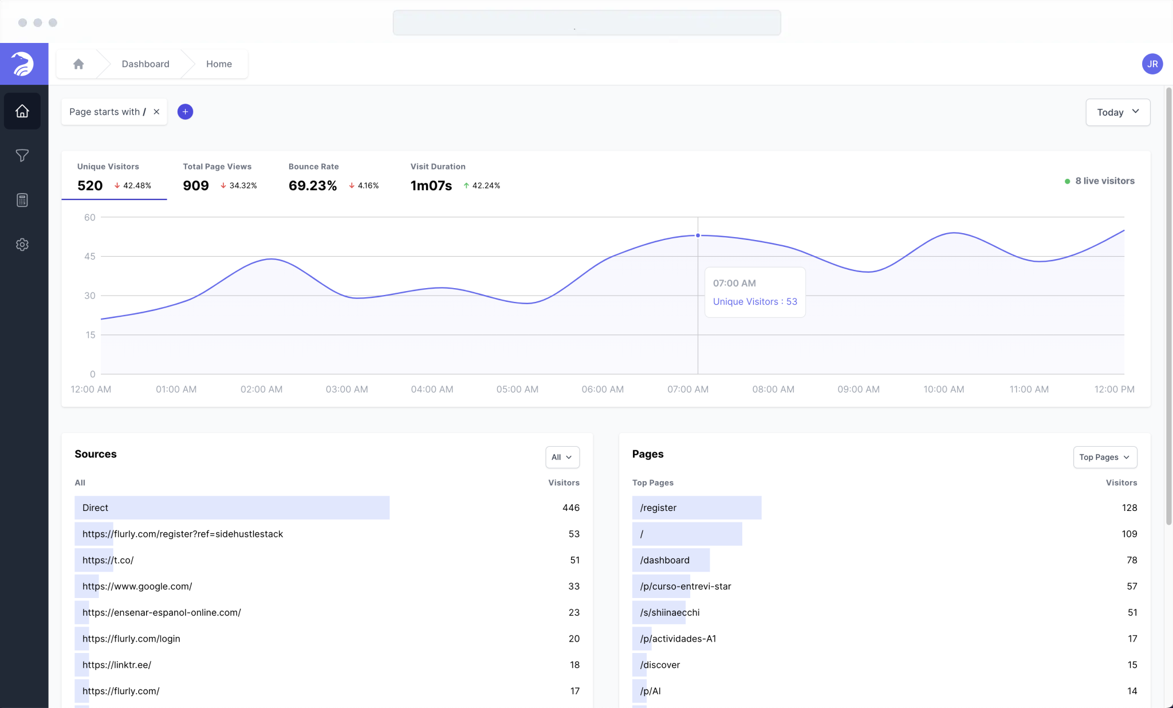1173x708 pixels.
Task: Open the Today date range selector
Action: 1117,112
